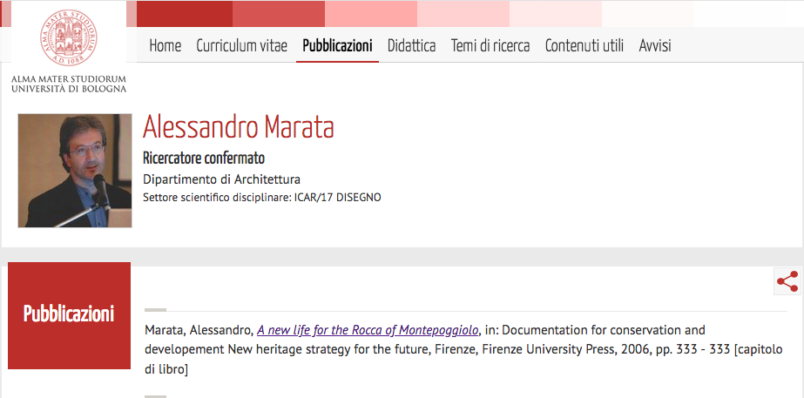804x398 pixels.
Task: View the Contenuti utili page
Action: 584,45
